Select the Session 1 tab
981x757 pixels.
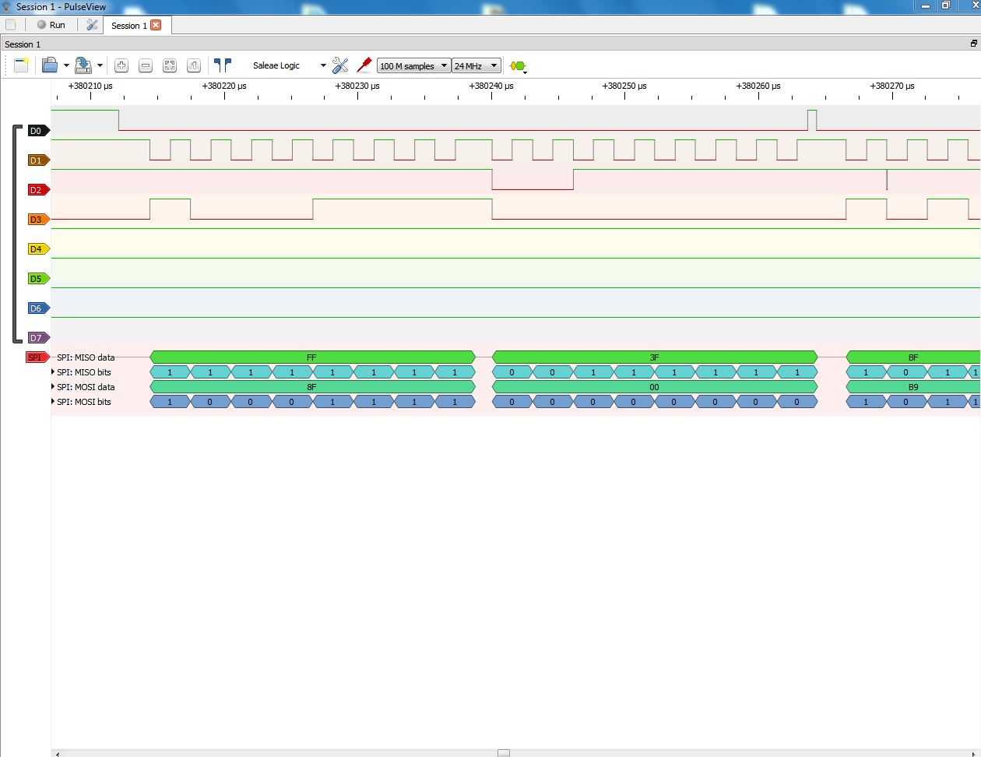click(x=128, y=25)
